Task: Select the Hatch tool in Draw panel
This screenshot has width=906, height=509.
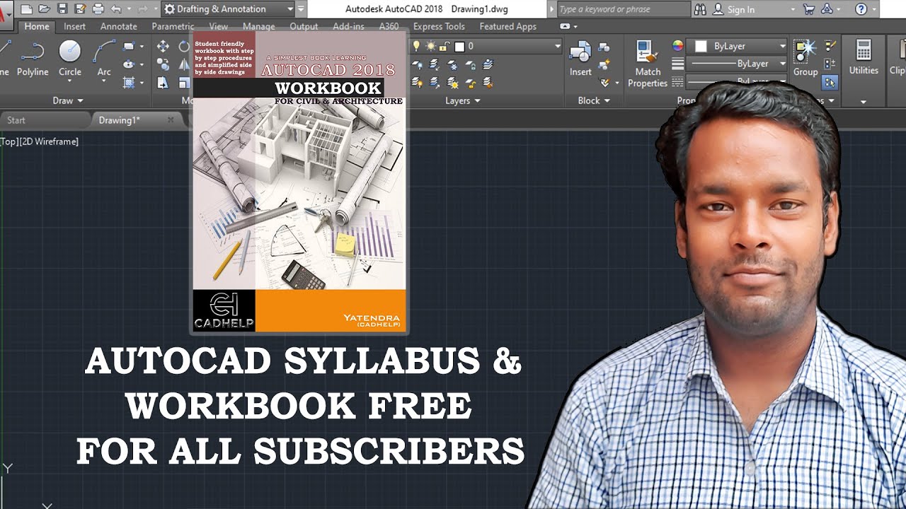Action: (x=129, y=82)
